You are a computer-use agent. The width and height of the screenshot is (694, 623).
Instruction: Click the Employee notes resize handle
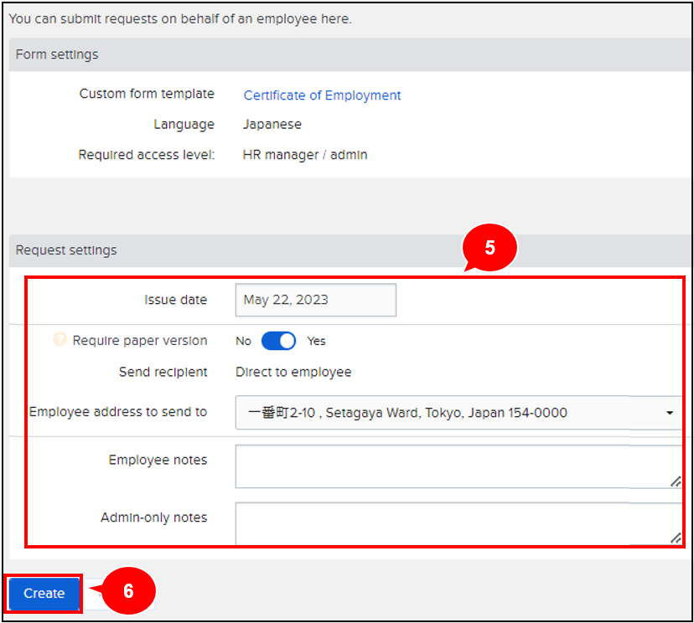pyautogui.click(x=676, y=481)
